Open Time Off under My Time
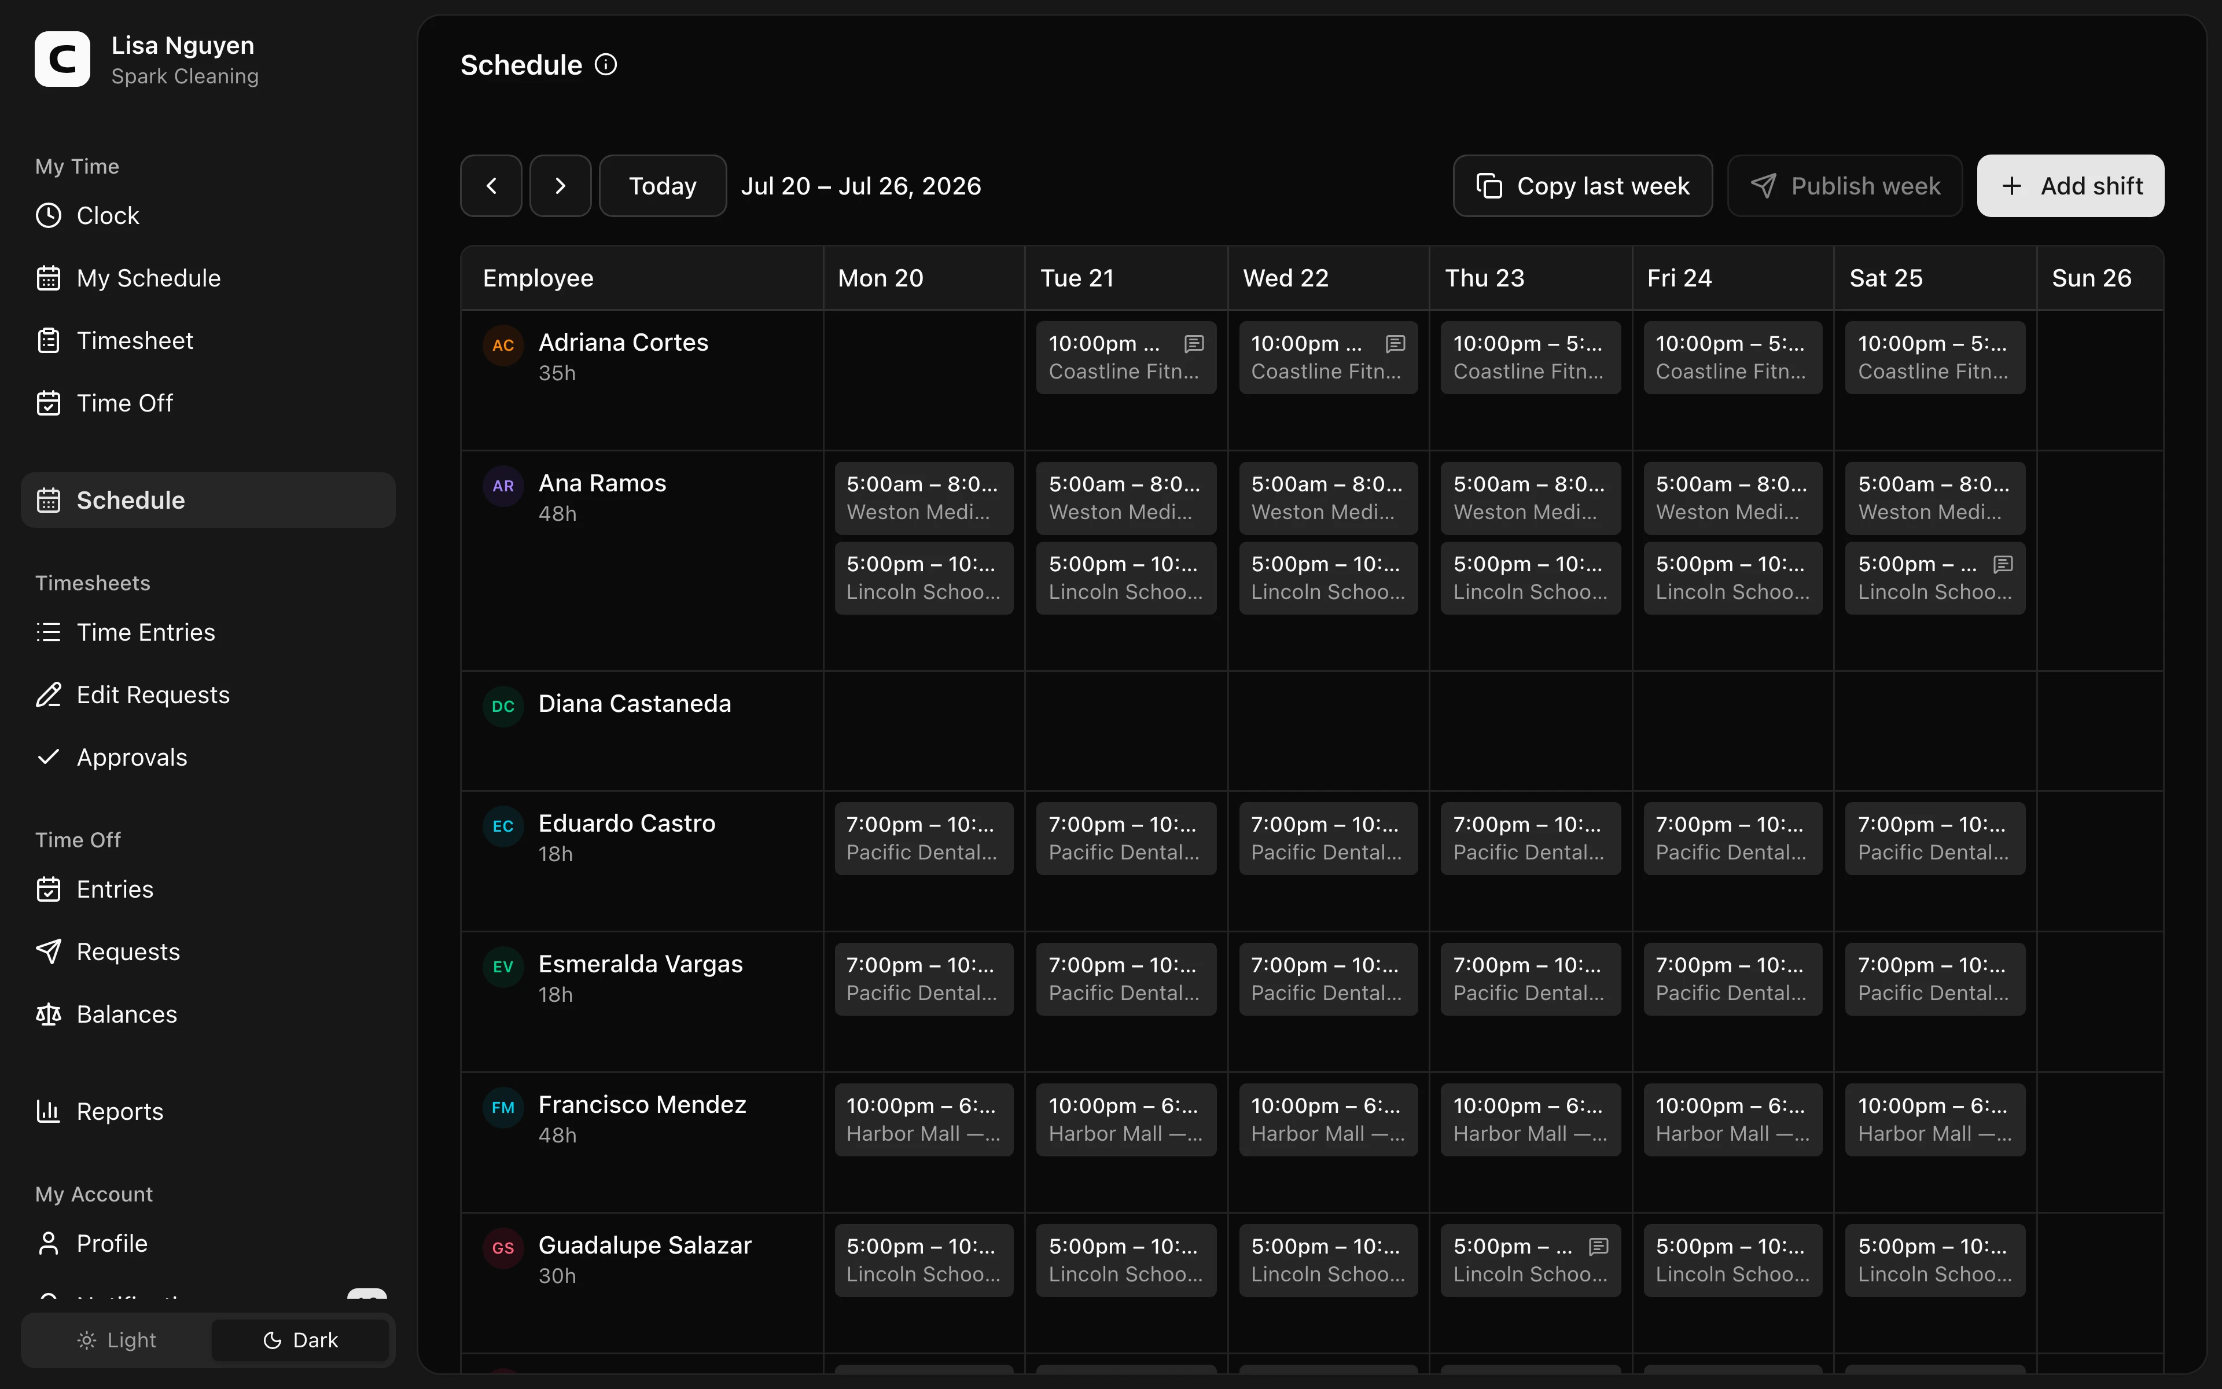This screenshot has height=1389, width=2222. point(208,403)
